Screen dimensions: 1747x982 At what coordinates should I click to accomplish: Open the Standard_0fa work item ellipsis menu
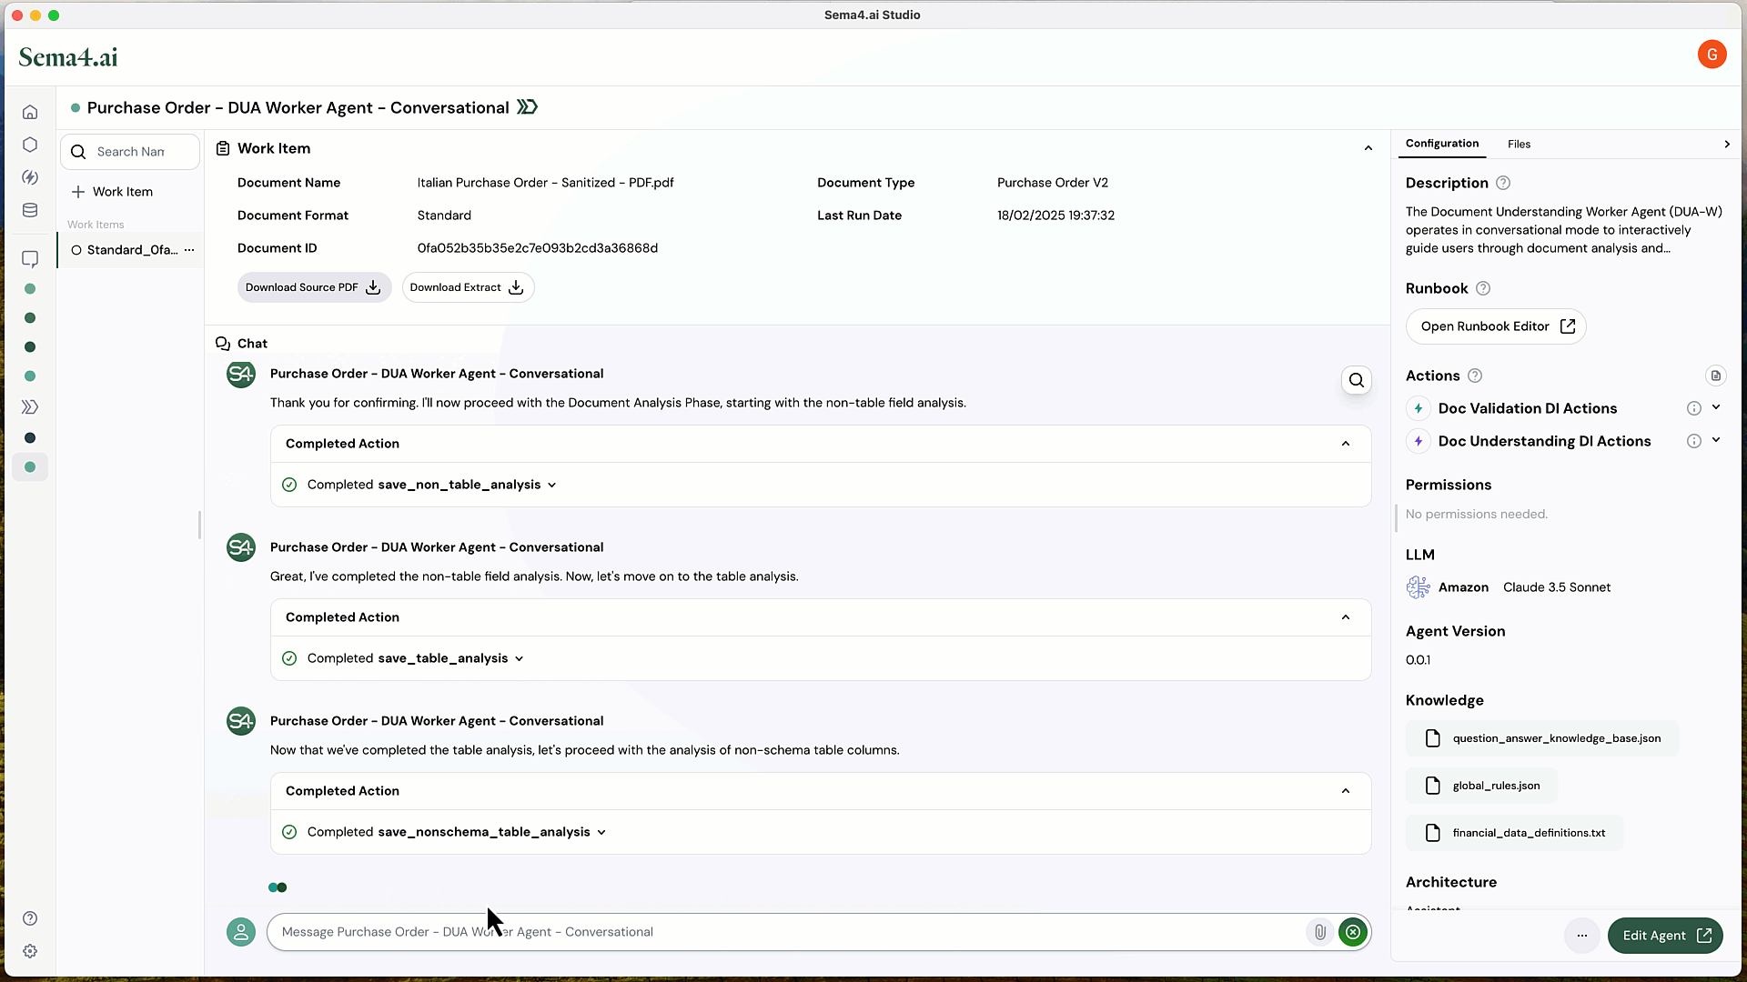click(189, 250)
